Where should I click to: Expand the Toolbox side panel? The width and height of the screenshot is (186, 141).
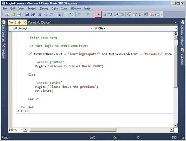click(x=4, y=51)
